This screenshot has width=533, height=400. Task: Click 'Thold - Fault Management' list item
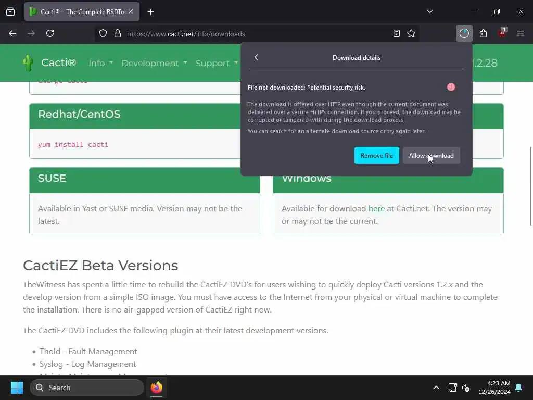[88, 351]
